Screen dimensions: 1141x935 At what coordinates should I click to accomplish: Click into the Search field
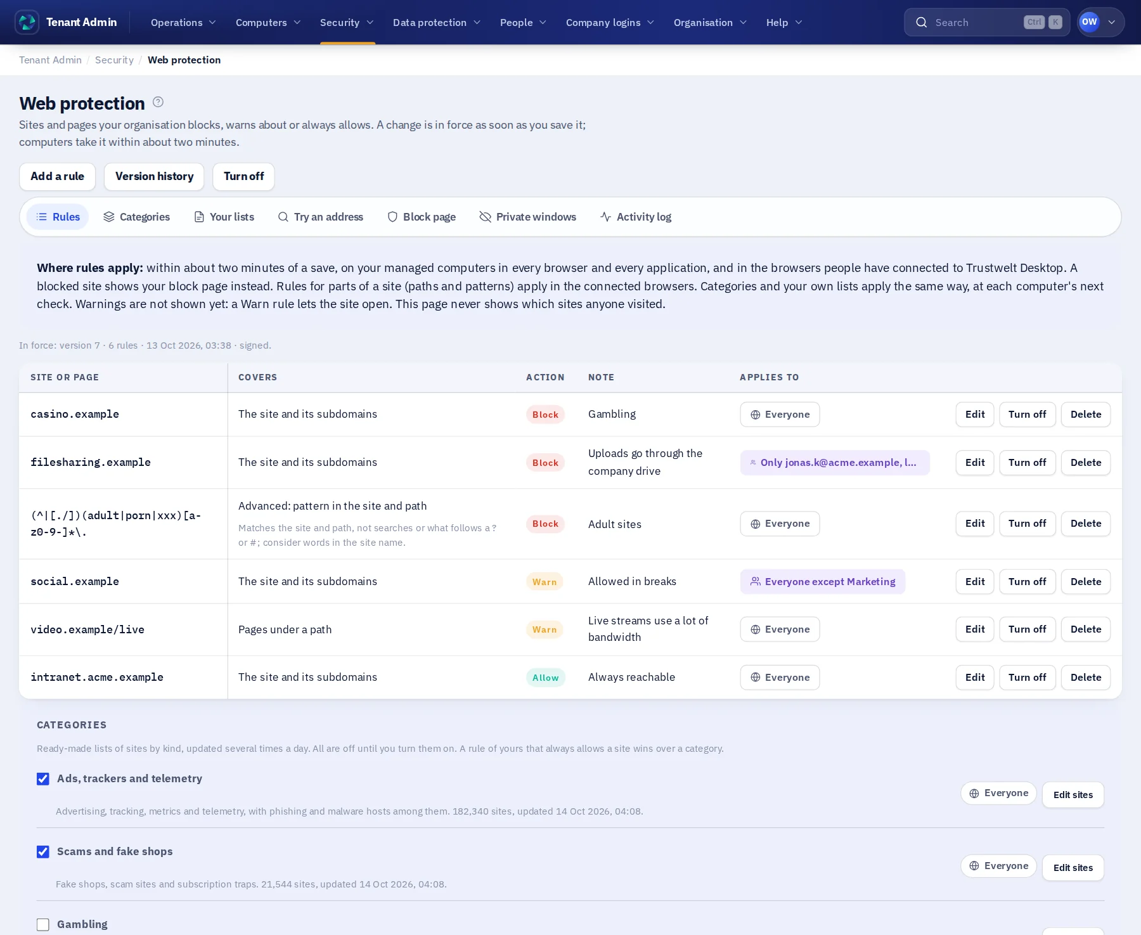coord(987,22)
